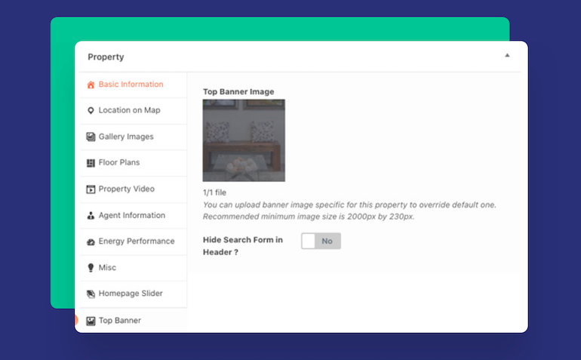The height and width of the screenshot is (360, 581).
Task: Select the Top Banner tab label
Action: [x=120, y=321]
